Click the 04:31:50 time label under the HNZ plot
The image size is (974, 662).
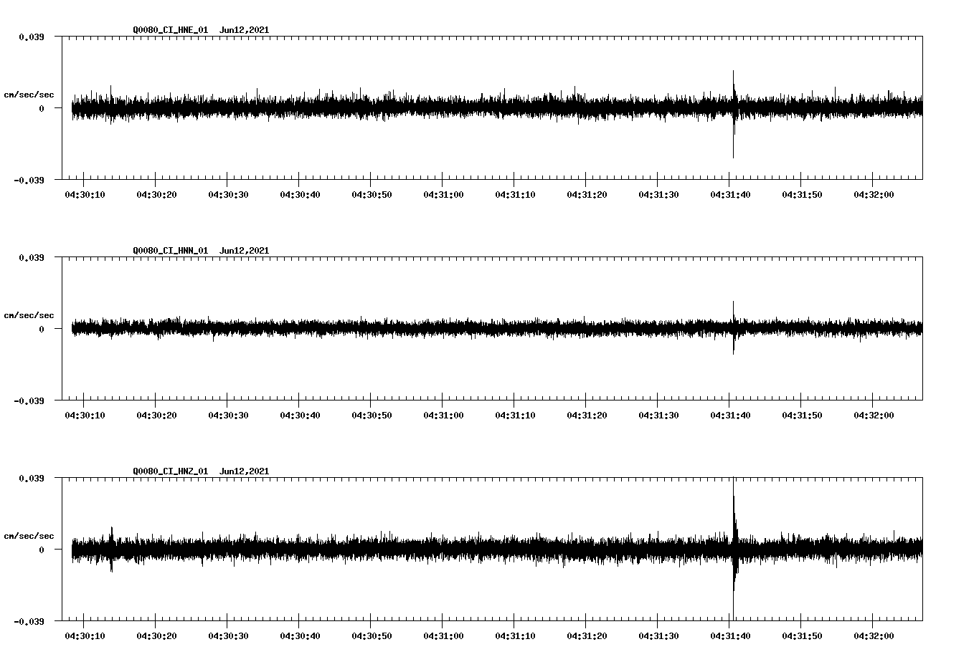801,635
